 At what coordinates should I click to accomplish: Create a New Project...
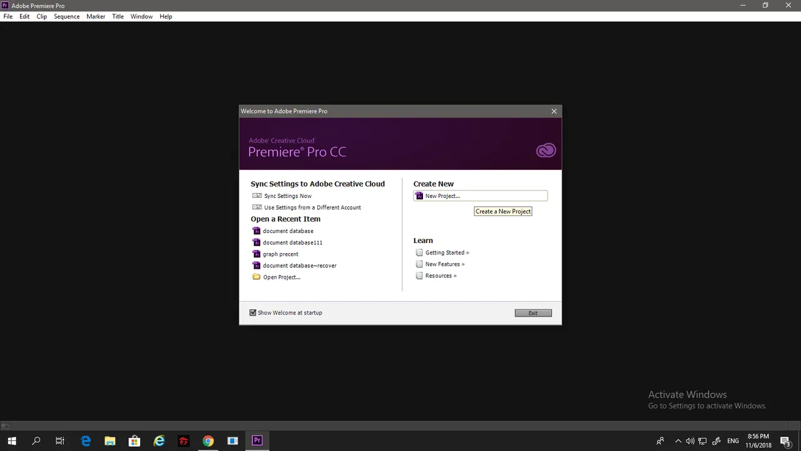click(481, 196)
